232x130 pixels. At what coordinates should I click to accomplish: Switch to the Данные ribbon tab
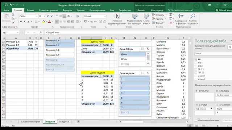[80, 10]
